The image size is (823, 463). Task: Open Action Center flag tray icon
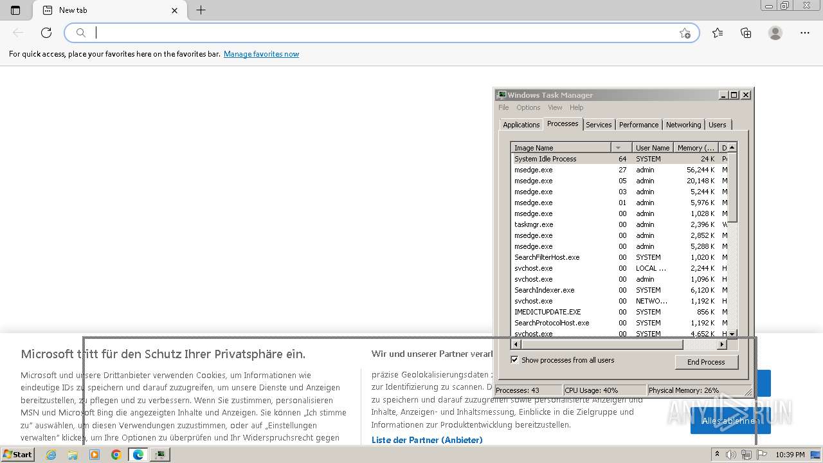click(x=763, y=455)
